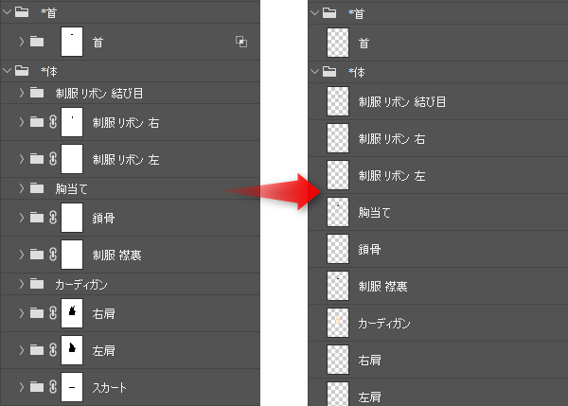Select the 制服 リボン 結び目 name, left panel

tap(98, 94)
